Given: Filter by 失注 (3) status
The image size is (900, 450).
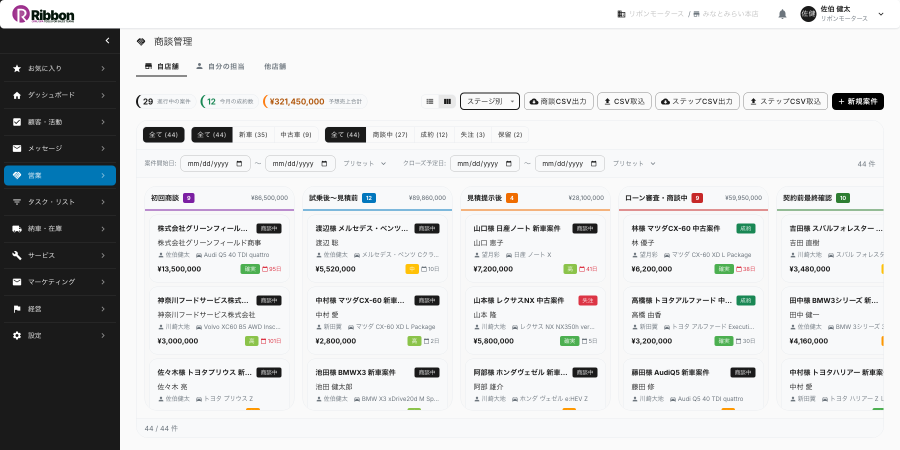Looking at the screenshot, I should (x=473, y=134).
